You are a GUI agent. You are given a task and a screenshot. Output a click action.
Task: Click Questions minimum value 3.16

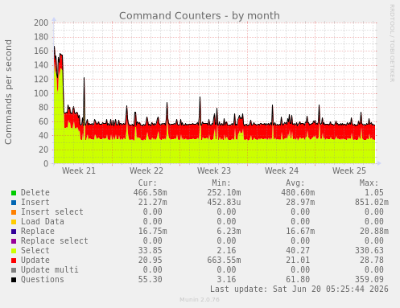(226, 279)
